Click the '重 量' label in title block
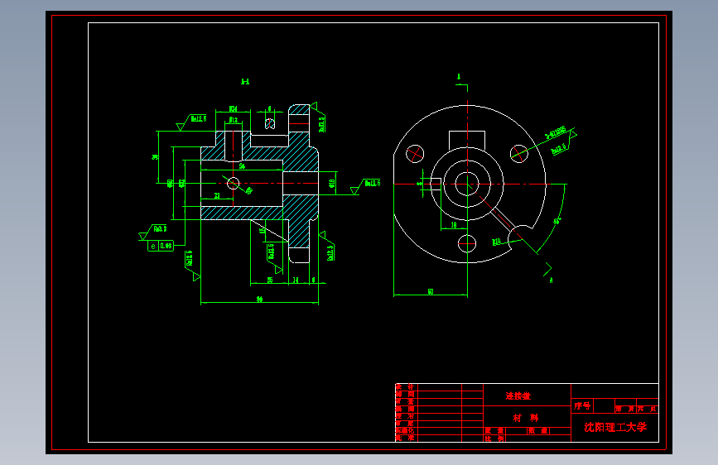This screenshot has height=465, width=718. coord(494,431)
